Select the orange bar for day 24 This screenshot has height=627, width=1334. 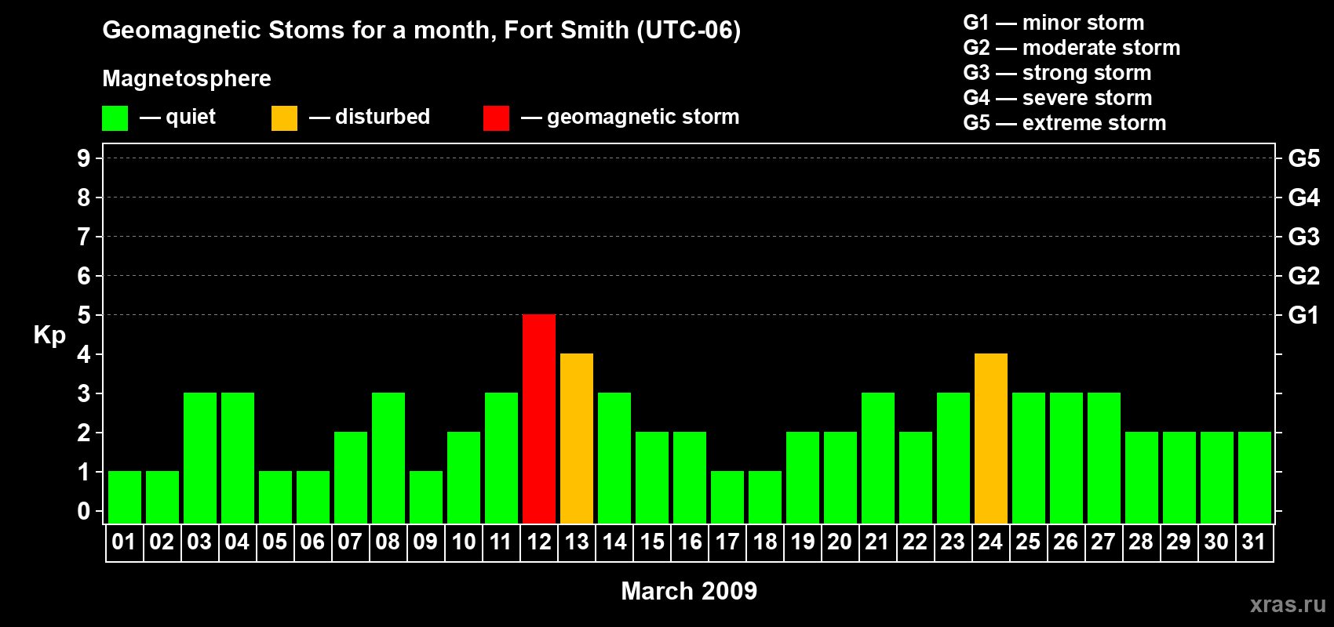coord(991,439)
